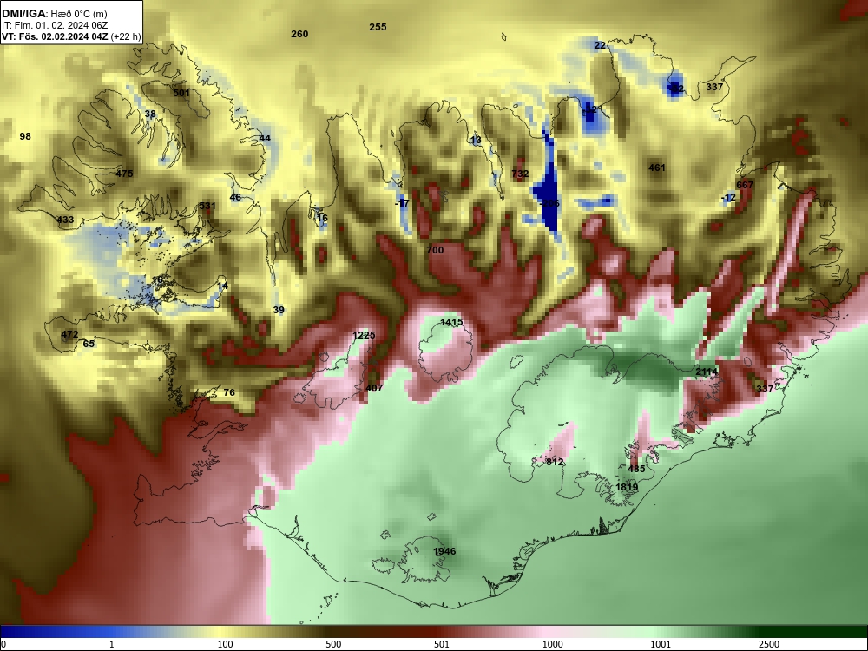868x651 pixels.
Task: Click the map value 46
Action: point(235,197)
